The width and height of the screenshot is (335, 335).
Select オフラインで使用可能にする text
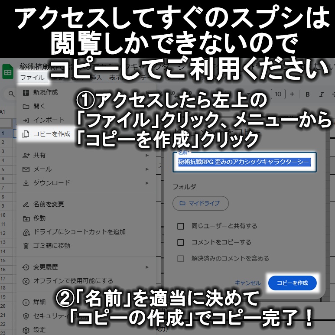73,281
